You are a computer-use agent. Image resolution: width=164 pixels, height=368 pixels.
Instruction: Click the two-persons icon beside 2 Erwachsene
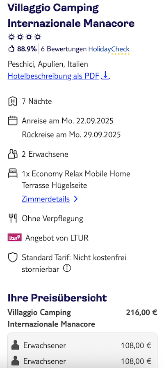[x=13, y=154]
